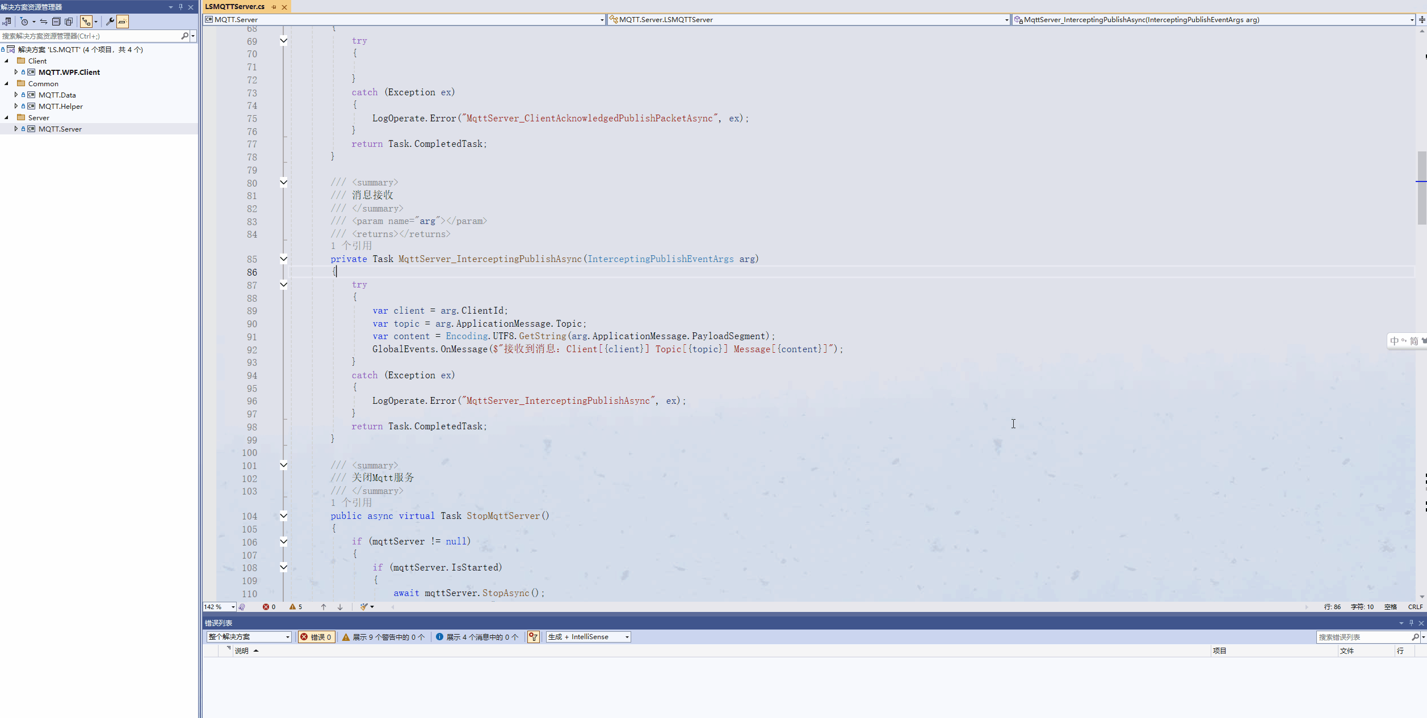Toggle collapse region at line 104
The width and height of the screenshot is (1427, 718).
pos(283,516)
